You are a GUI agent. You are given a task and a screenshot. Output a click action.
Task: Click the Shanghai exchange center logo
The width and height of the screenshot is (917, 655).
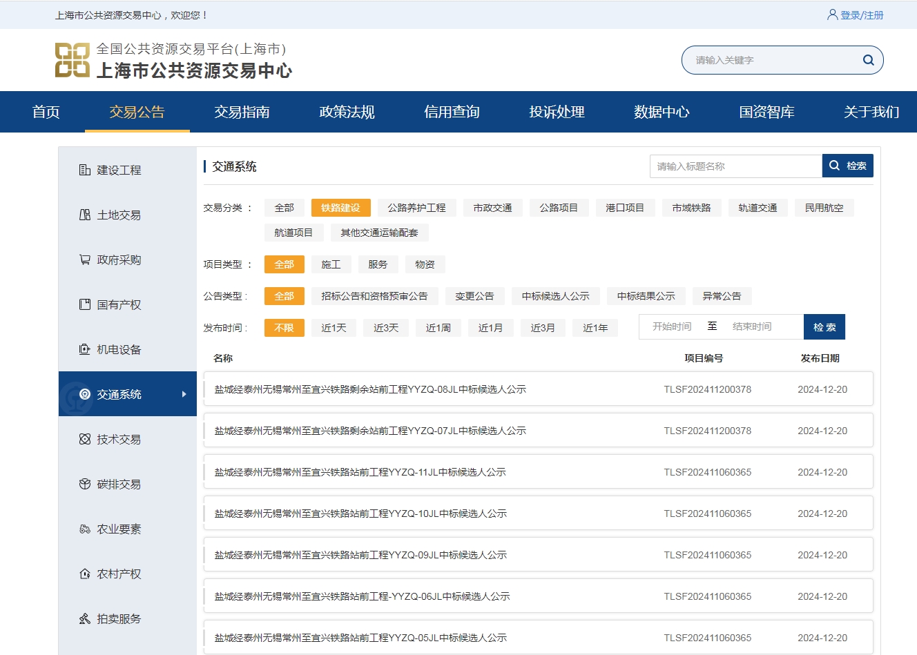73,60
